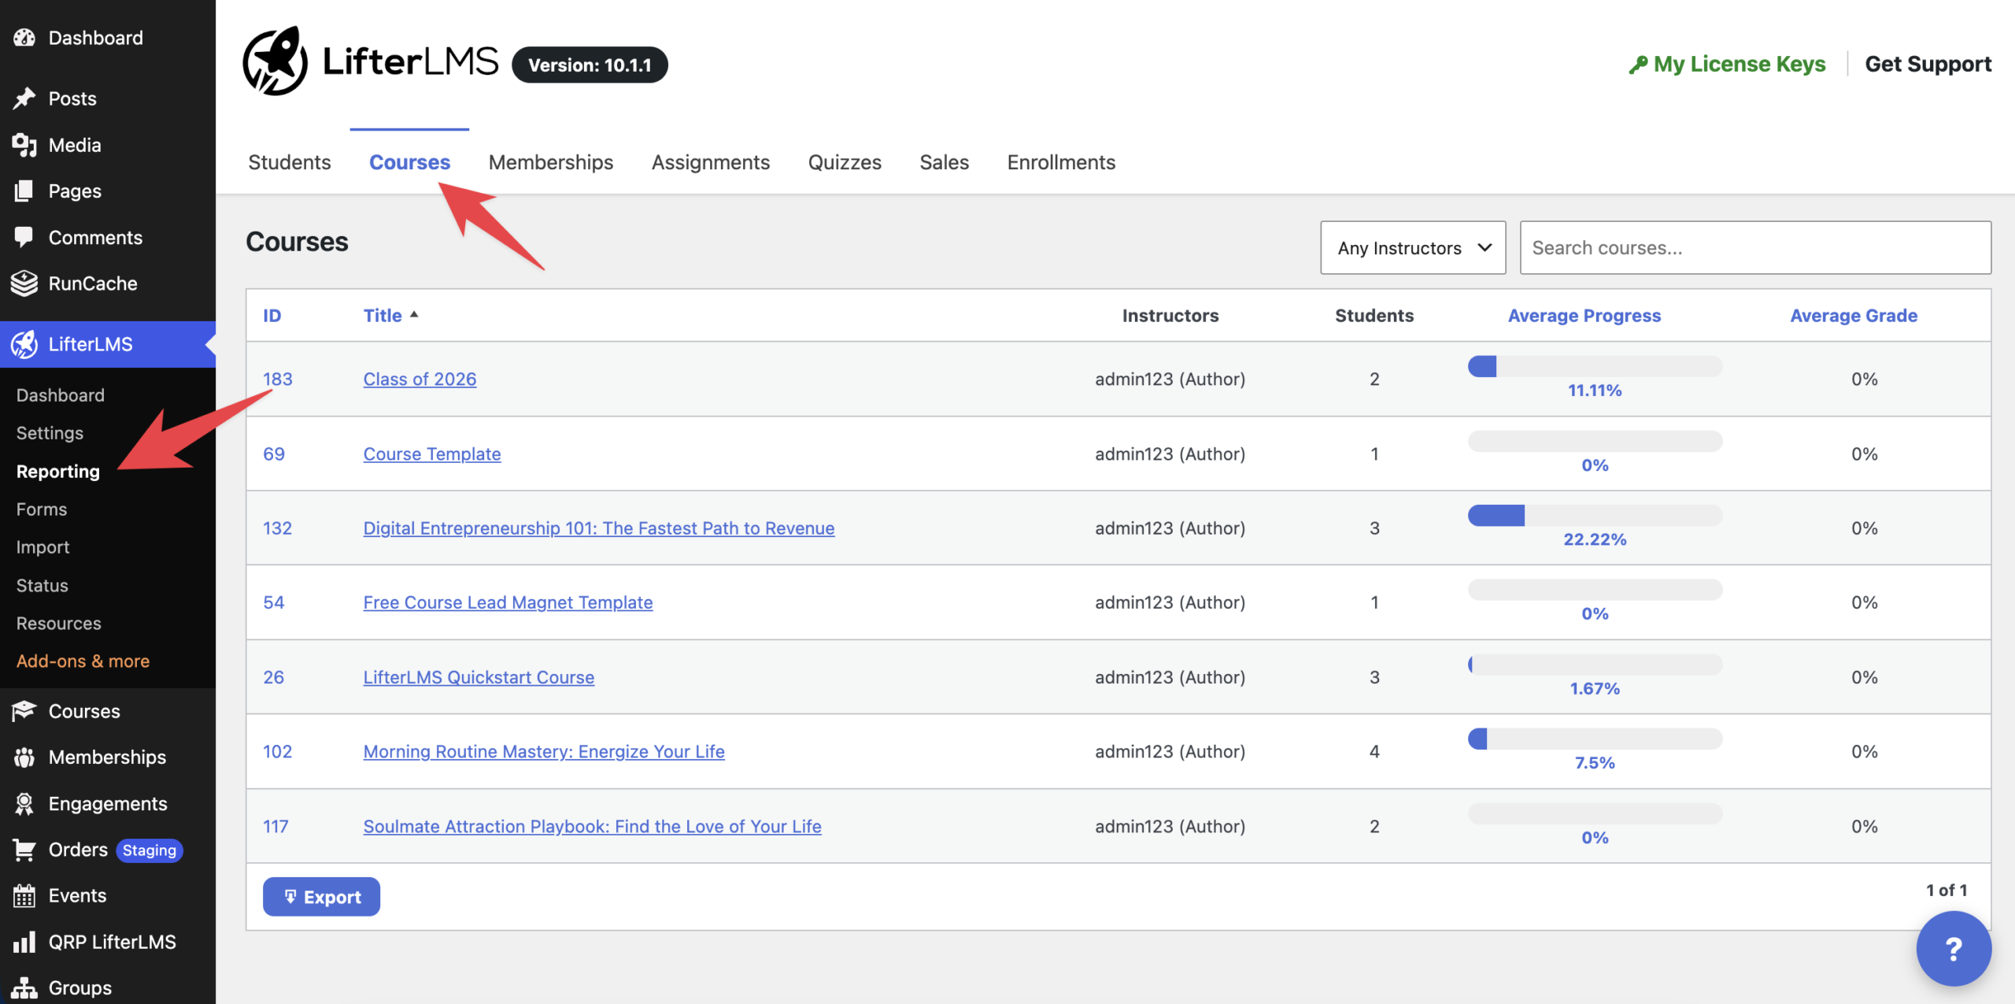Select the Courses reporting tab

409,162
